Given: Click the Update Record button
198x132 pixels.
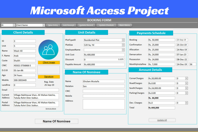Looking at the screenshot, I should [x=86, y=25].
